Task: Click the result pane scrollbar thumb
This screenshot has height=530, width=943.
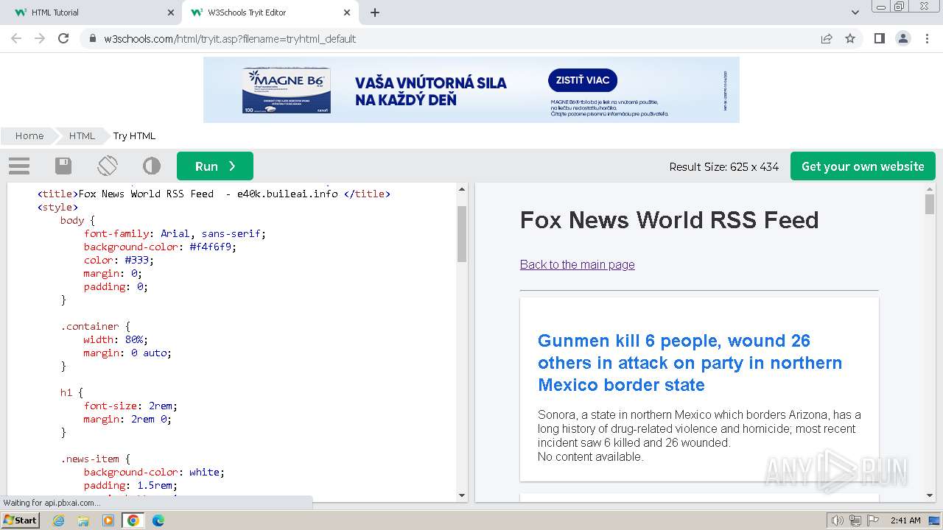Action: 929,204
